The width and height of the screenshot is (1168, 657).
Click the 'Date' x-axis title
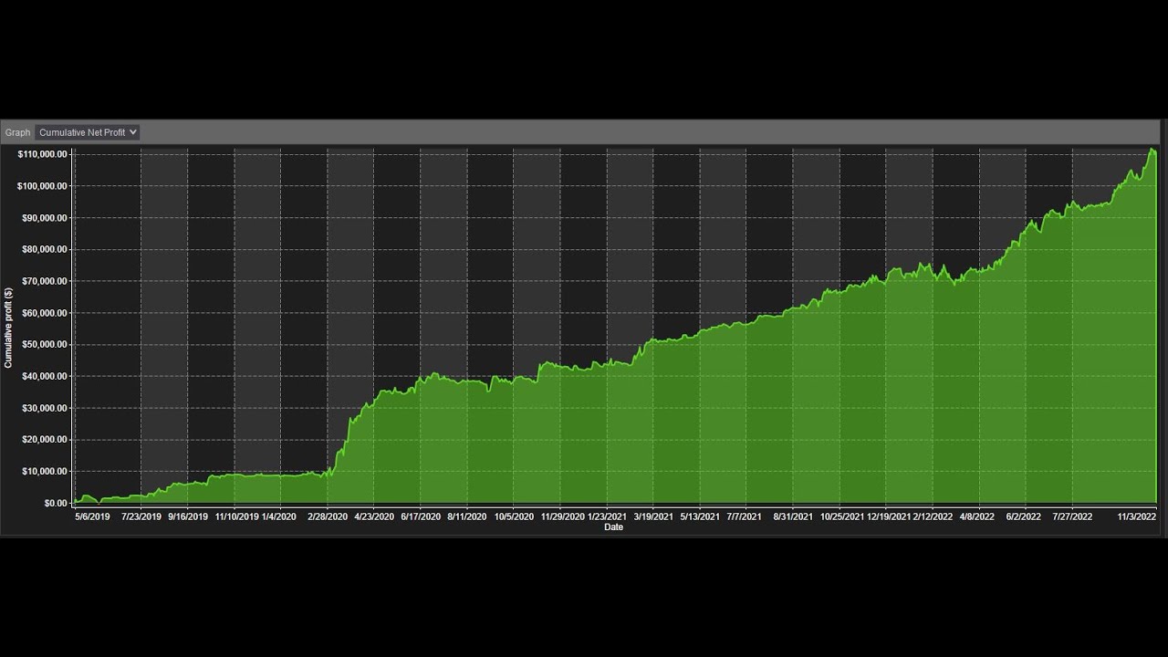point(614,527)
